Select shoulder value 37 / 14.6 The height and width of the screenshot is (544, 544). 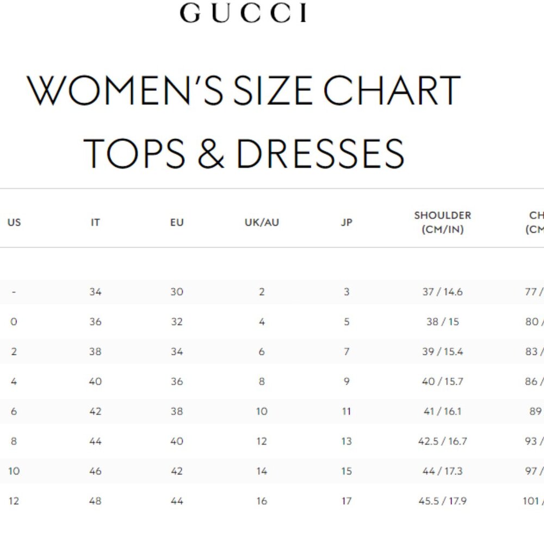443,292
